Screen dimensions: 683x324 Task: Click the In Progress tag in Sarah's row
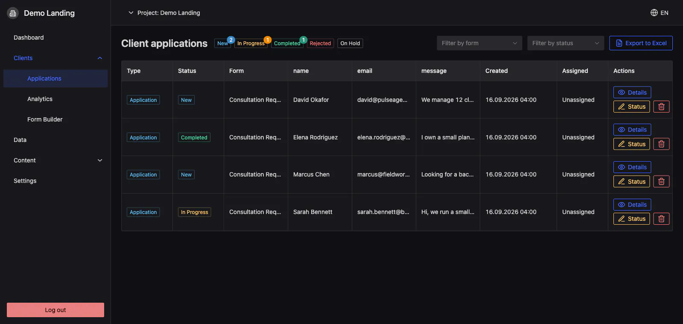194,212
